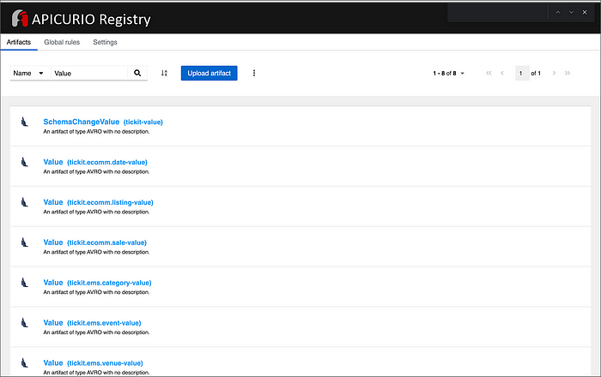Image resolution: width=601 pixels, height=377 pixels.
Task: Switch to the Global rules tab
Action: tap(62, 42)
